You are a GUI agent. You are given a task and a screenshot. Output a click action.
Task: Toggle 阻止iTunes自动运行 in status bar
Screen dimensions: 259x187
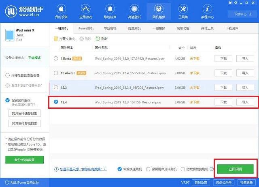[7, 183]
